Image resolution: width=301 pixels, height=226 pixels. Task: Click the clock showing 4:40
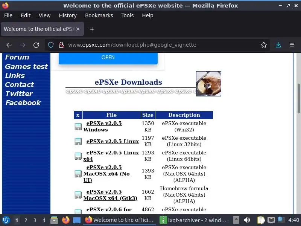294,220
